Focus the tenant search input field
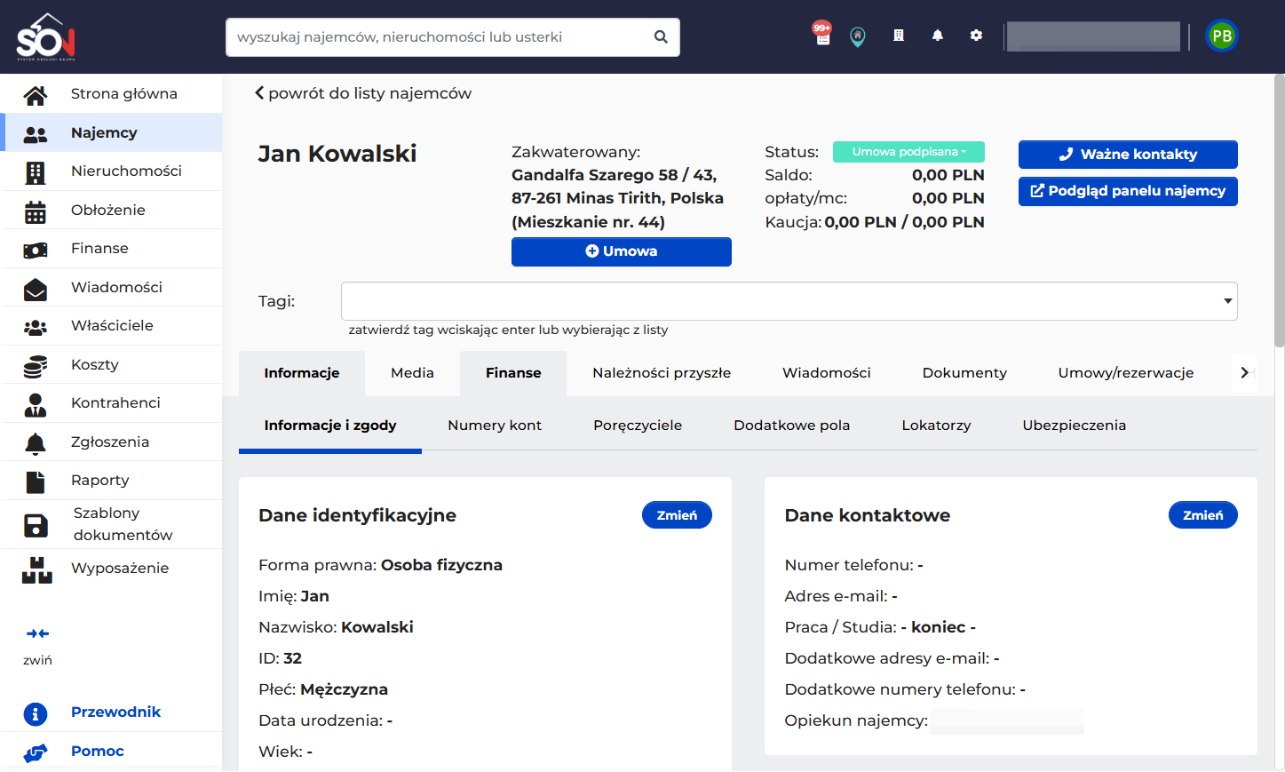The height and width of the screenshot is (772, 1285). click(453, 37)
